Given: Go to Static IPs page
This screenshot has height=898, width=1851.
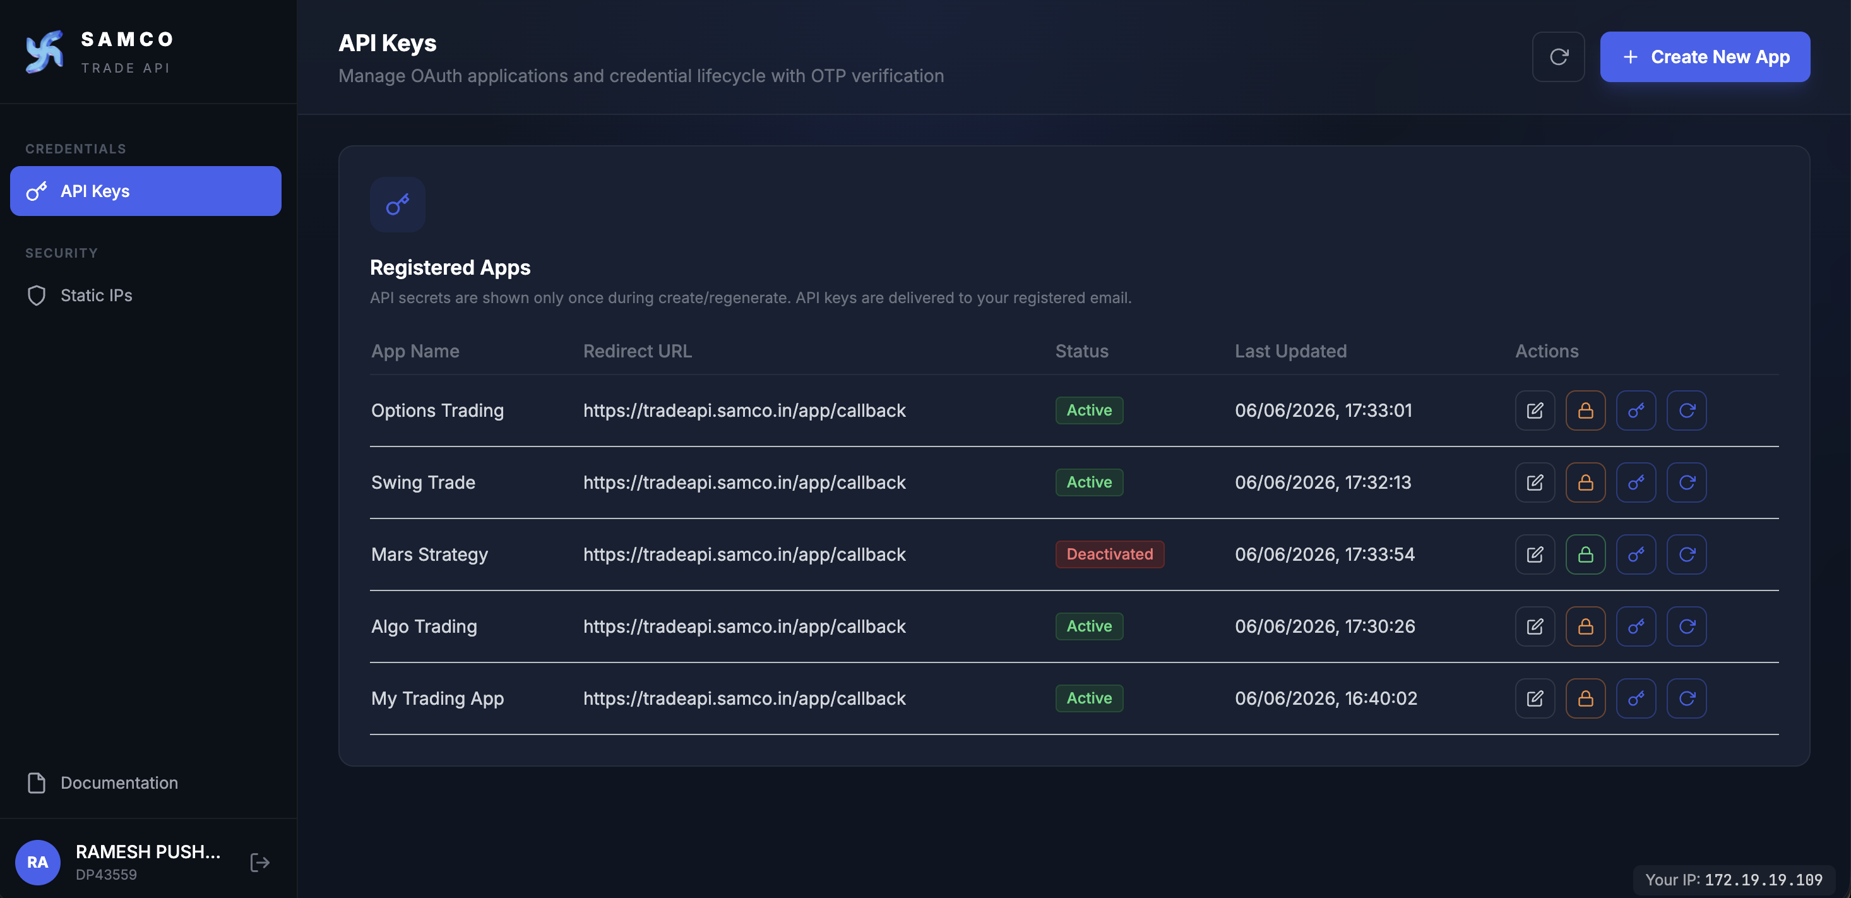Looking at the screenshot, I should [x=146, y=296].
